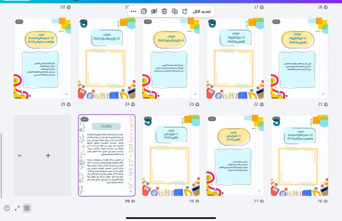The image size is (342, 221).
Task: Tap the select-pages checkbox icon in toolbar
Action: click(x=144, y=11)
